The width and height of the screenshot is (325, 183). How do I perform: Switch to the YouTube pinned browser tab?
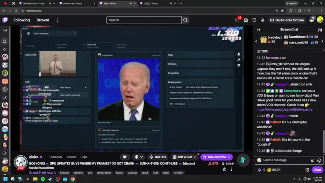coord(5,4)
